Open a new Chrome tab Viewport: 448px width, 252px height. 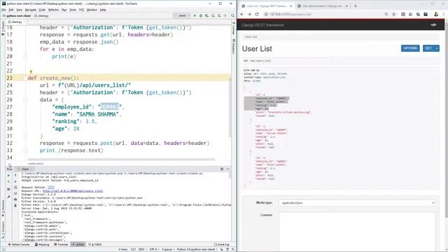coord(356,6)
